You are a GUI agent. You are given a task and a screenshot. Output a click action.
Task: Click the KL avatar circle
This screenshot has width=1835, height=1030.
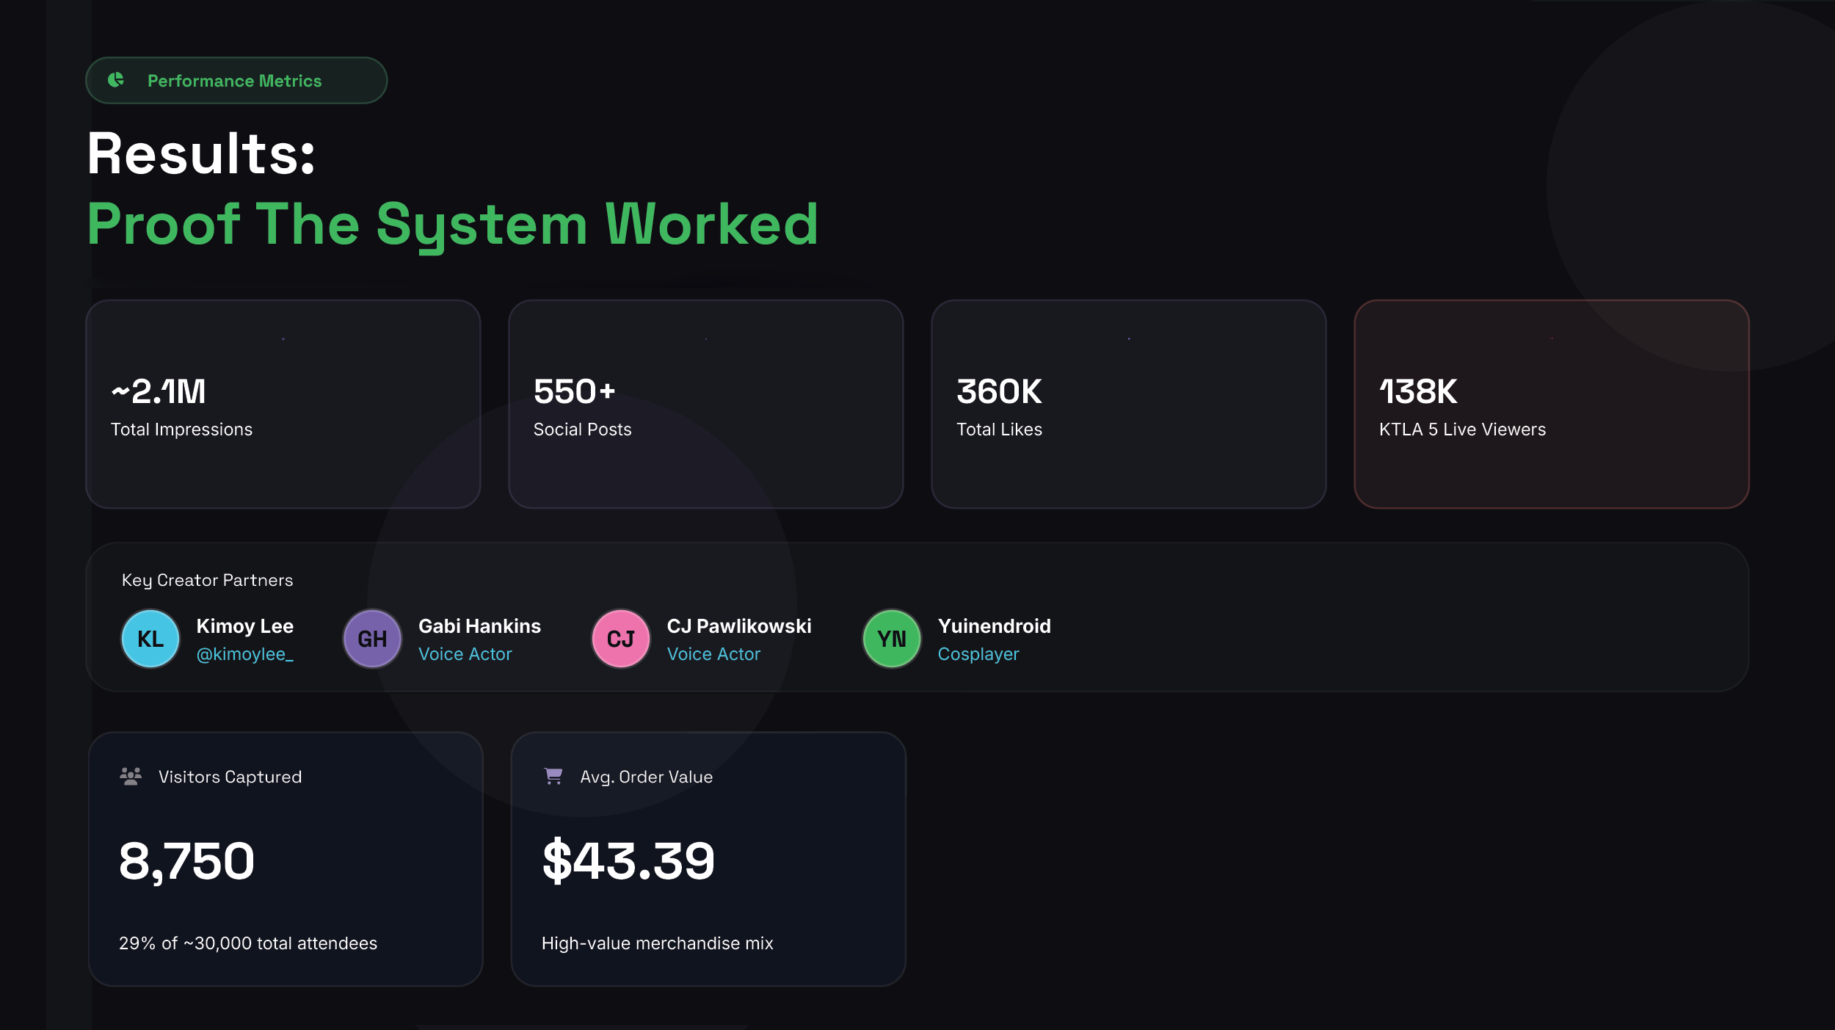tap(150, 639)
